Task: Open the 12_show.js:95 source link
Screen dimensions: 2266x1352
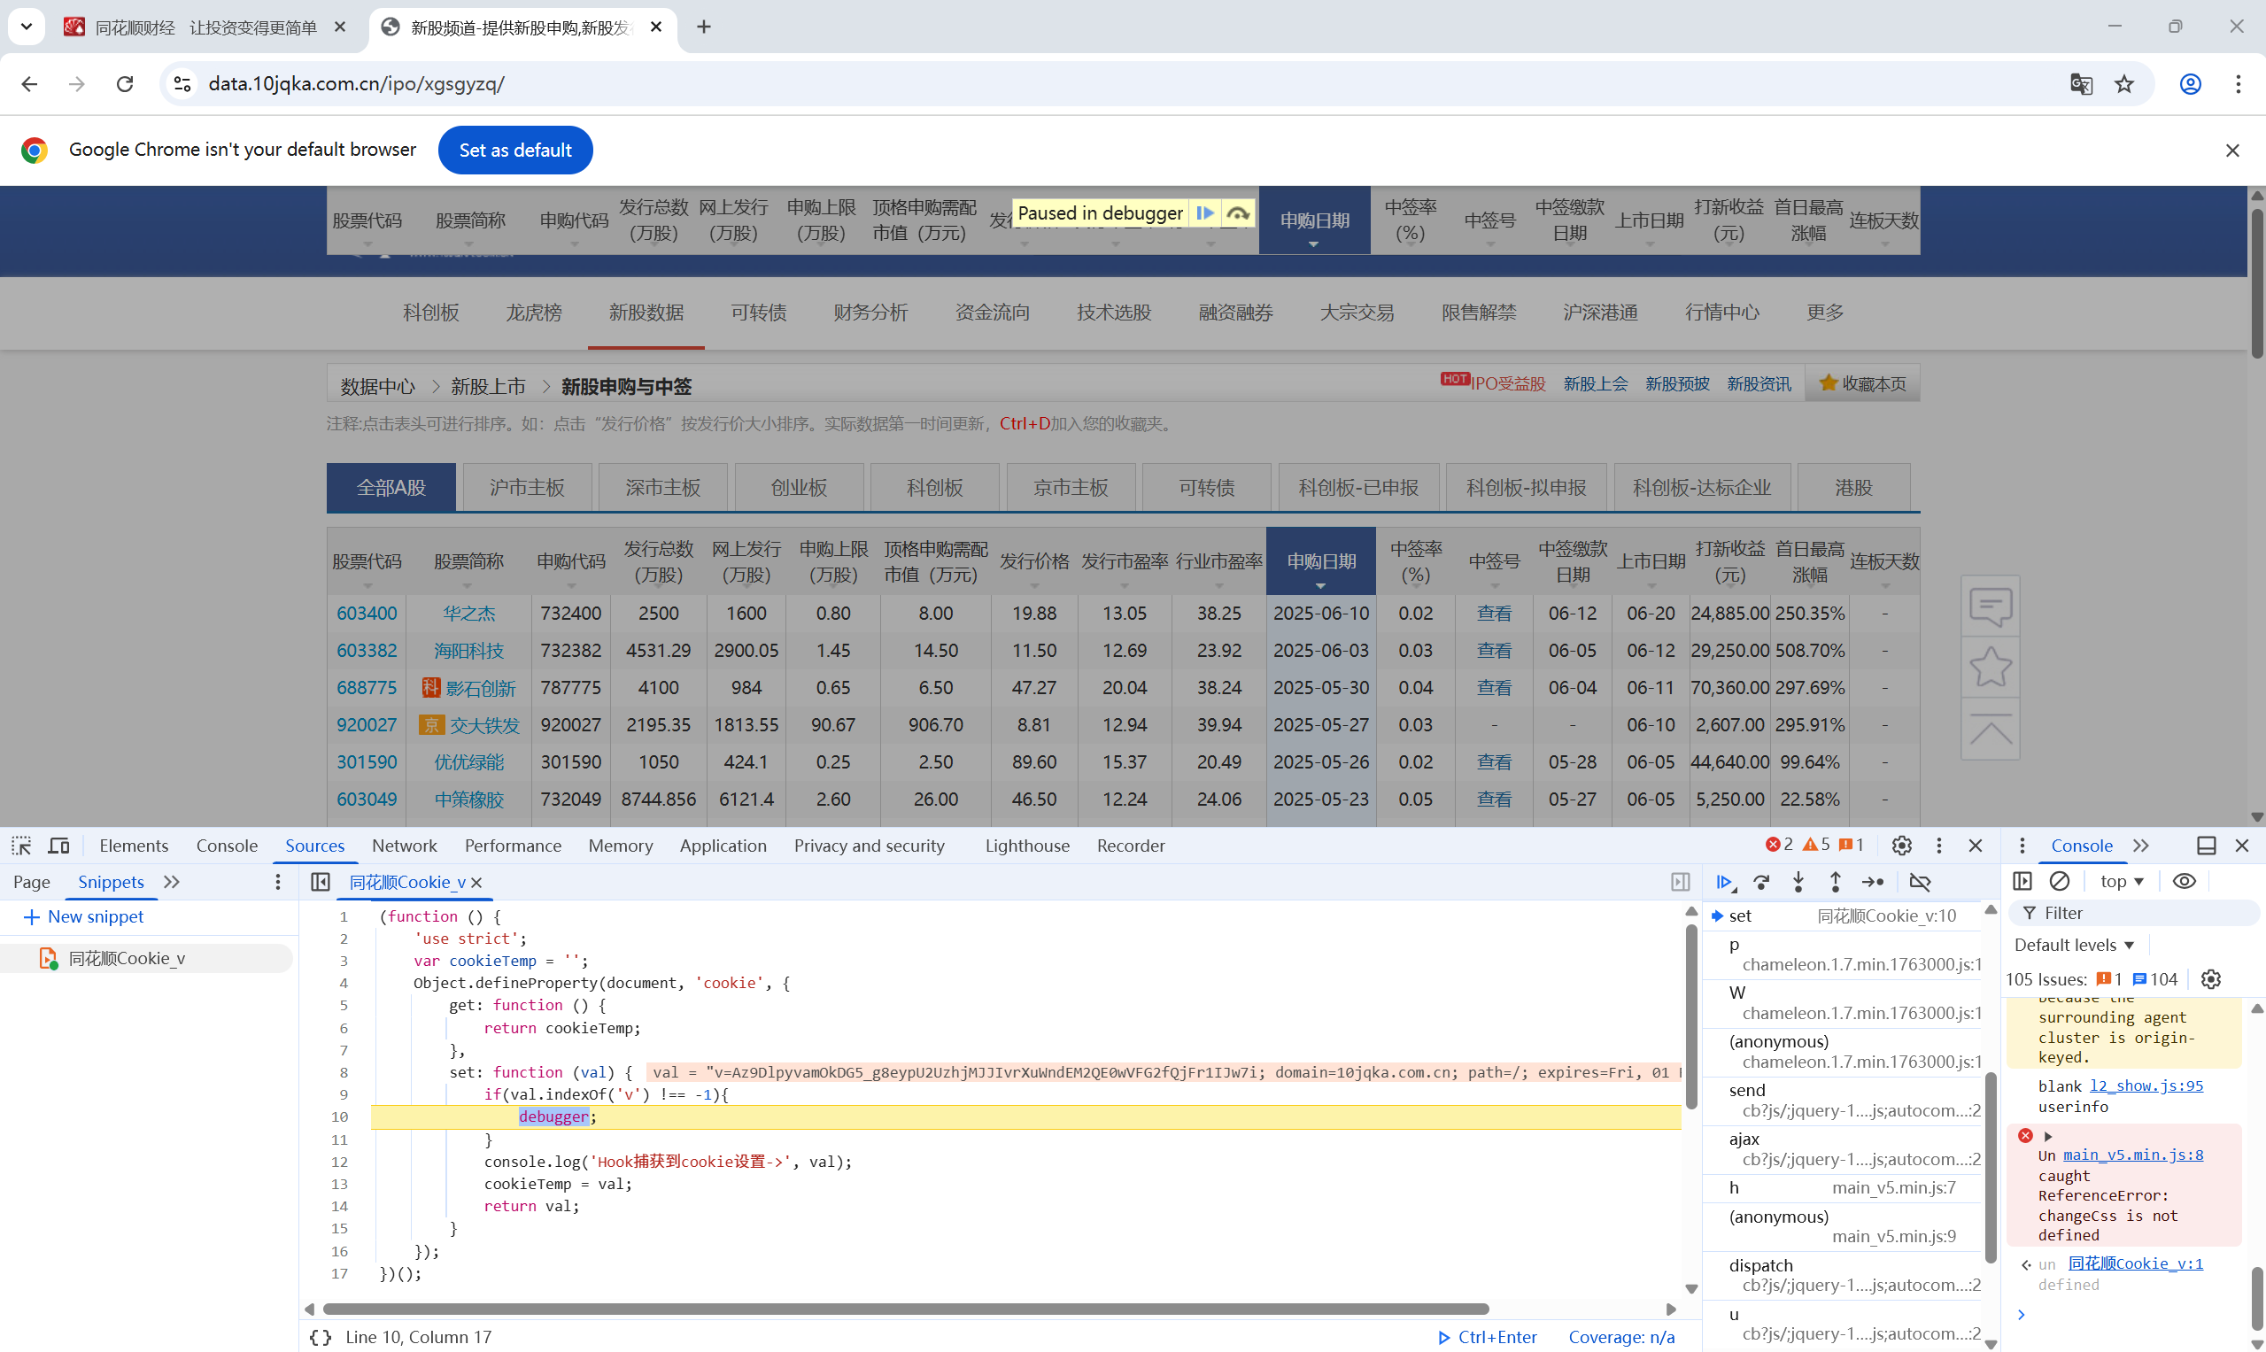Action: [x=2146, y=1085]
